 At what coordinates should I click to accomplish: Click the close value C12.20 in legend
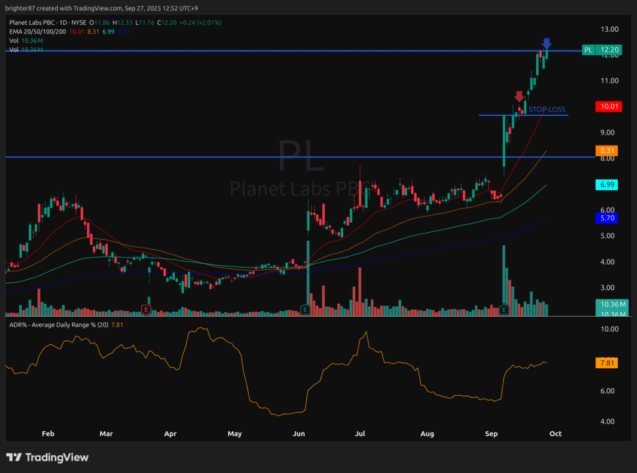pyautogui.click(x=167, y=23)
